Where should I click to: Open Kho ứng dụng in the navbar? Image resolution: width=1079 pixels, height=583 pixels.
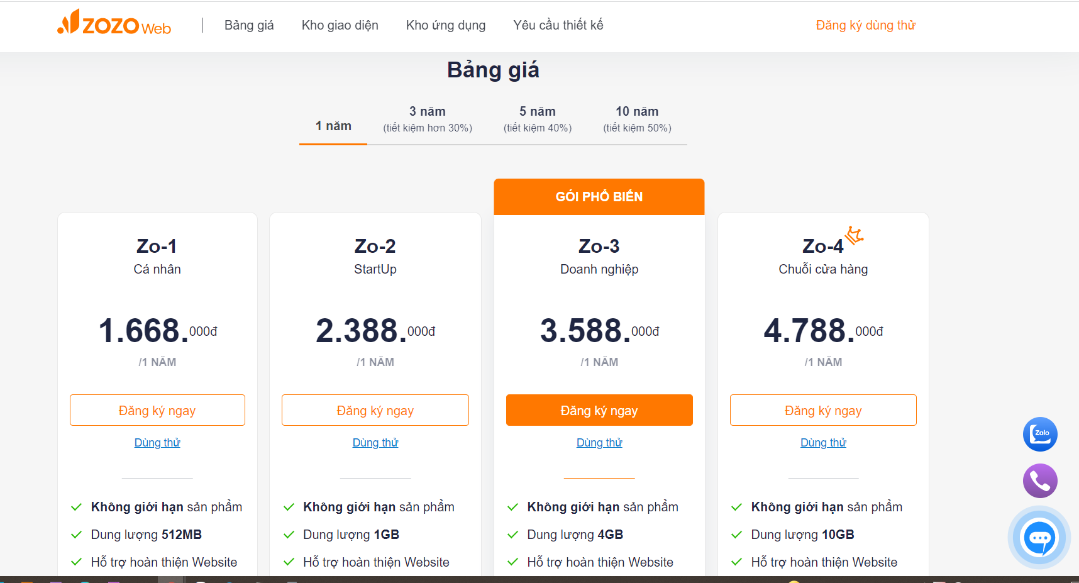446,25
